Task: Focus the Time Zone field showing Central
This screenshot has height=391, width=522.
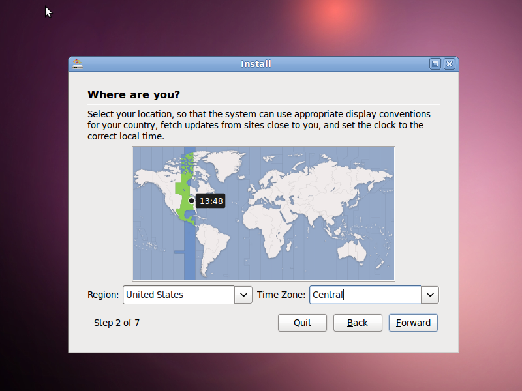Action: coord(365,295)
